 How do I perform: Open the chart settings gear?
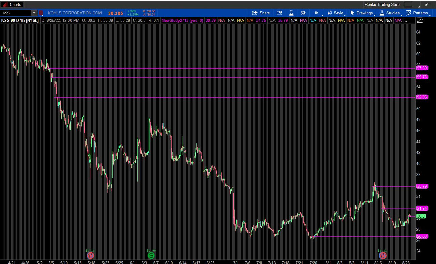[x=303, y=13]
